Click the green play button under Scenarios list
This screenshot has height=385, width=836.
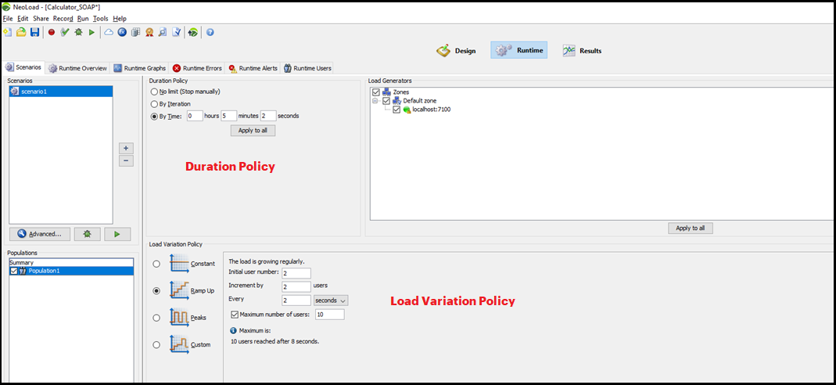(117, 233)
